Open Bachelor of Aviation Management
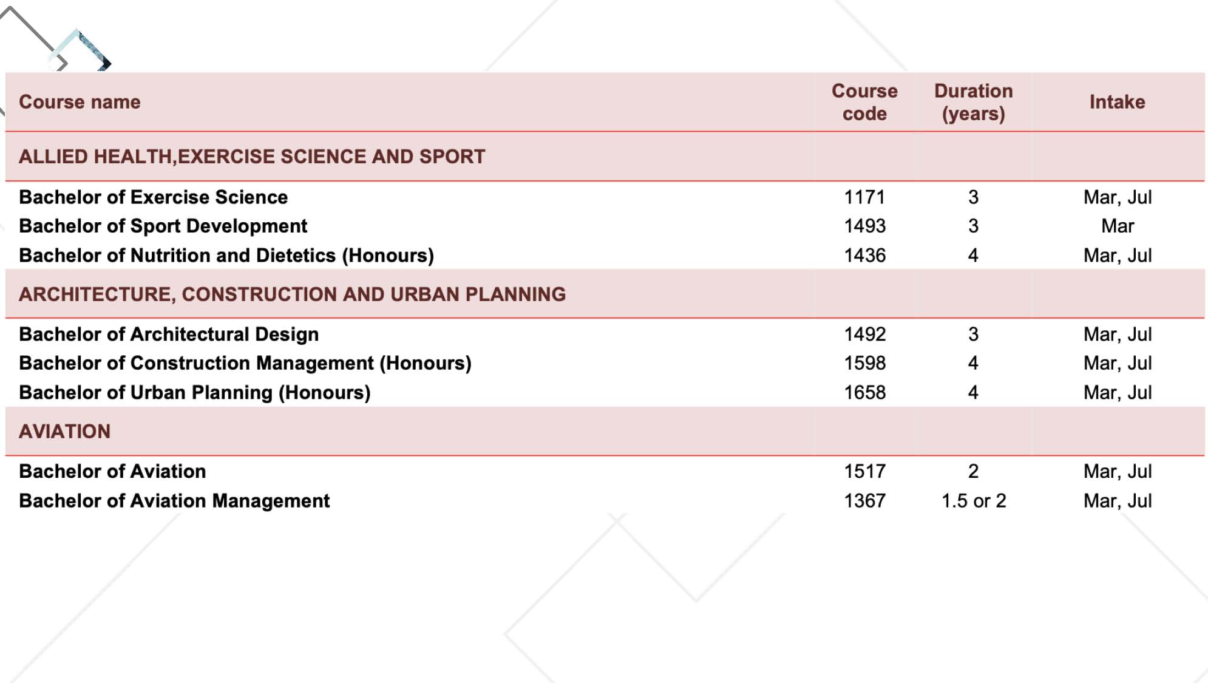The width and height of the screenshot is (1208, 683). tap(174, 501)
